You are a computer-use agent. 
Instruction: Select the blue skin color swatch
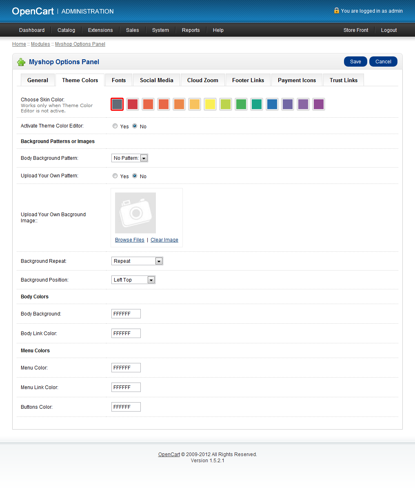pos(273,104)
